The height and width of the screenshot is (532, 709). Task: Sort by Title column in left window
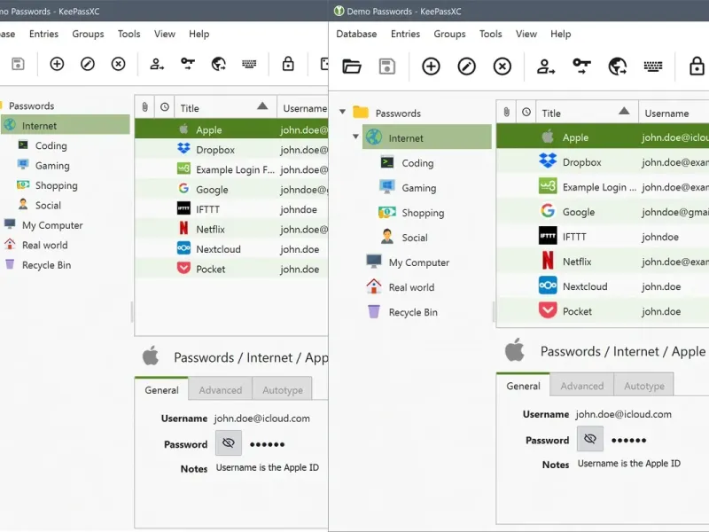pyautogui.click(x=225, y=107)
